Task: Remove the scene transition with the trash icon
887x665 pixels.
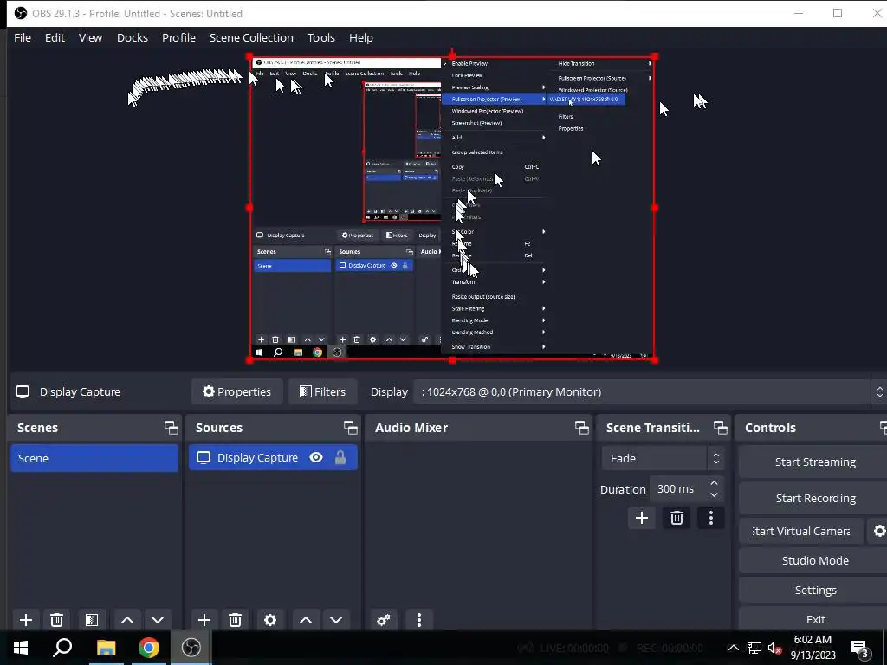Action: point(677,518)
